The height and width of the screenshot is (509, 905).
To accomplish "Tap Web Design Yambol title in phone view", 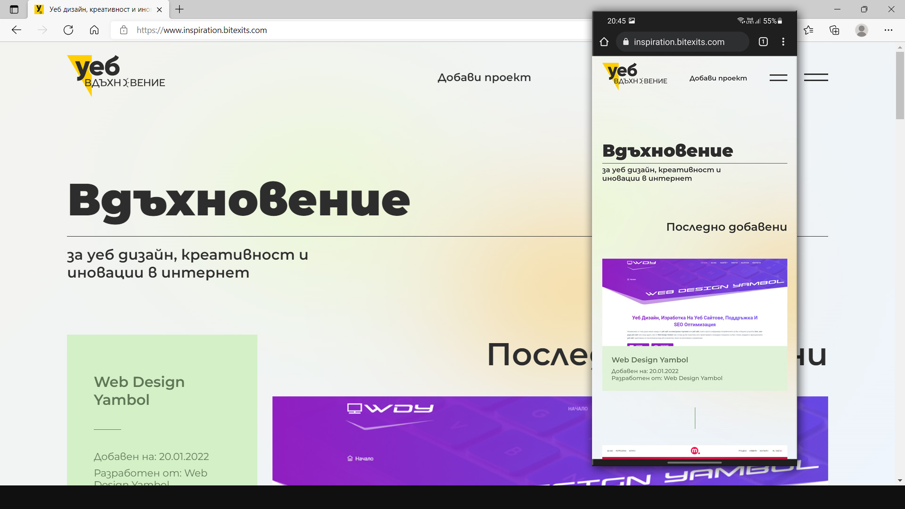I will (650, 360).
